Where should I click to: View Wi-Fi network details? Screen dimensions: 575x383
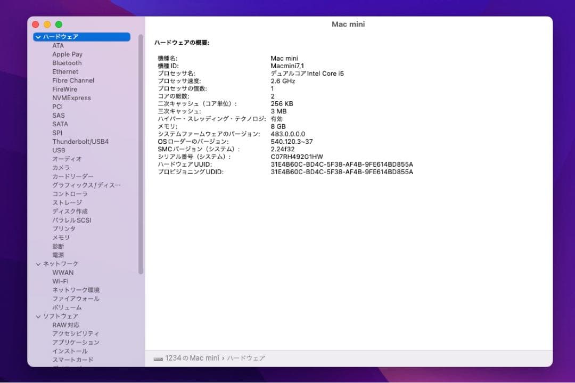61,281
